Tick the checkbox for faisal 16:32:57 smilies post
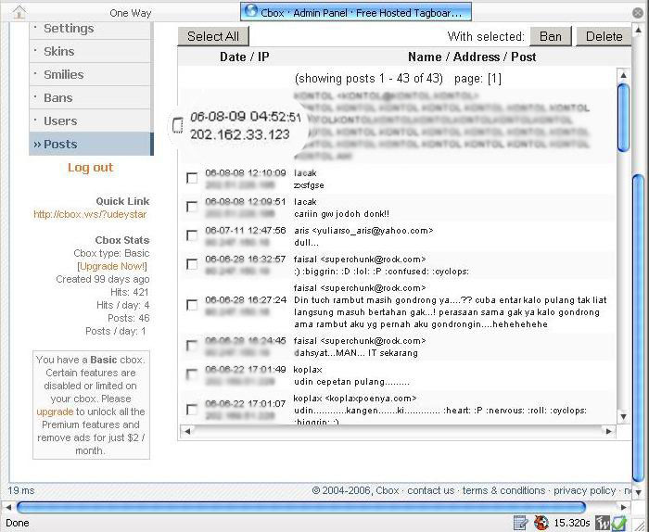The height and width of the screenshot is (532, 649). tap(192, 264)
